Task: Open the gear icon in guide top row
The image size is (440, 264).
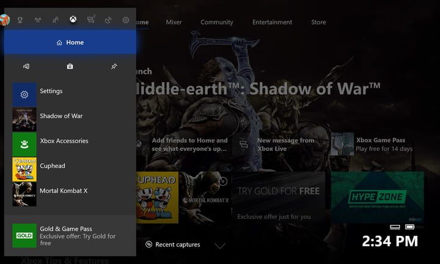Action: tap(126, 20)
